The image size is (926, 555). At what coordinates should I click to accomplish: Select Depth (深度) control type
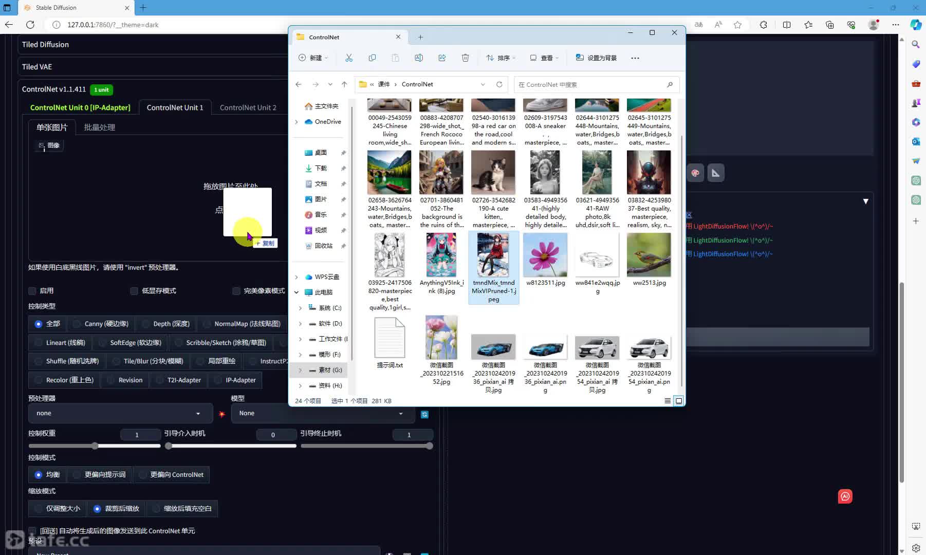pyautogui.click(x=166, y=324)
